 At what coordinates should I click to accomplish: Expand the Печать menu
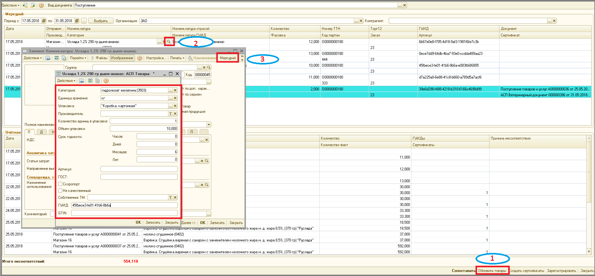[177, 58]
